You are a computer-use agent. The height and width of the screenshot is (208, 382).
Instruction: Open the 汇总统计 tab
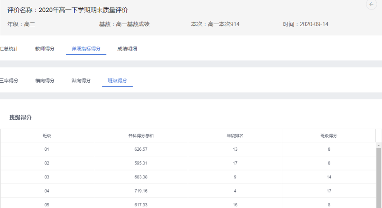coord(9,49)
